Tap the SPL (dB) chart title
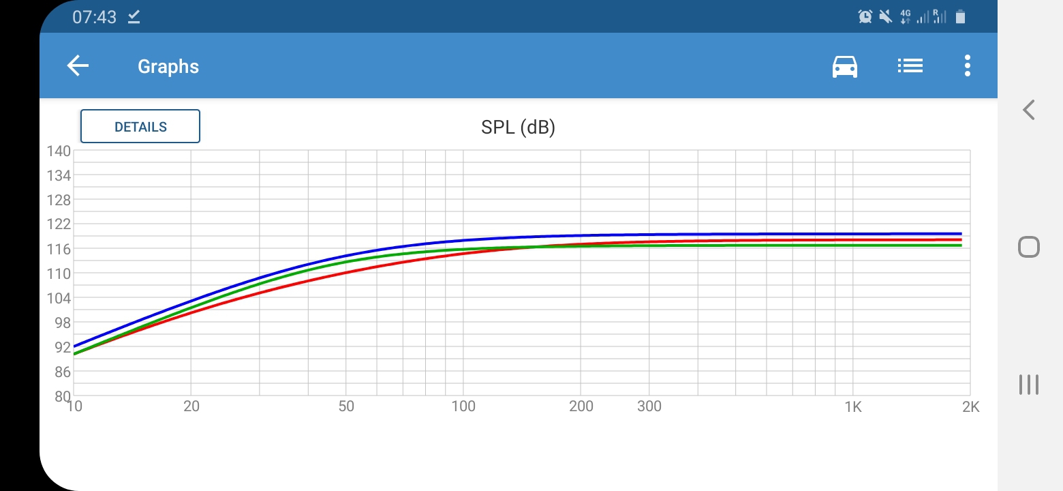 [518, 128]
